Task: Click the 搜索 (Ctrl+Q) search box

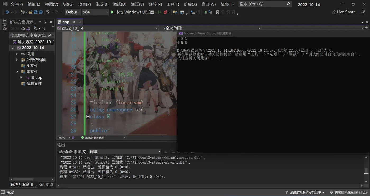Action: [265, 4]
